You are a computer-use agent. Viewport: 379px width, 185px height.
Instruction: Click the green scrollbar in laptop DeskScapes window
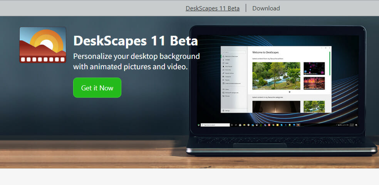329,63
